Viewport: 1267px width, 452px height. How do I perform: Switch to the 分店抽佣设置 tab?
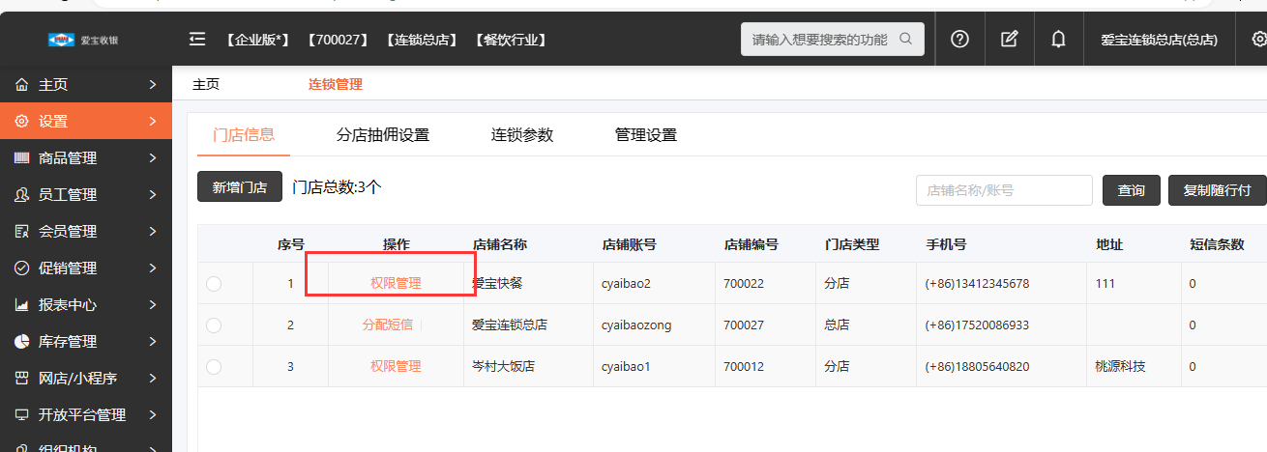point(382,135)
